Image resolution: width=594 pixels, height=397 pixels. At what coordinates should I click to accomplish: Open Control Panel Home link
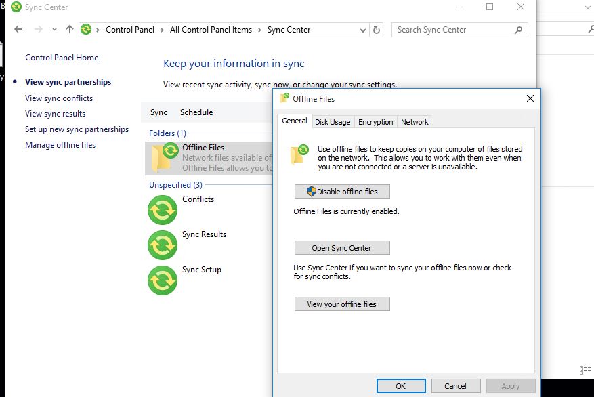point(62,58)
